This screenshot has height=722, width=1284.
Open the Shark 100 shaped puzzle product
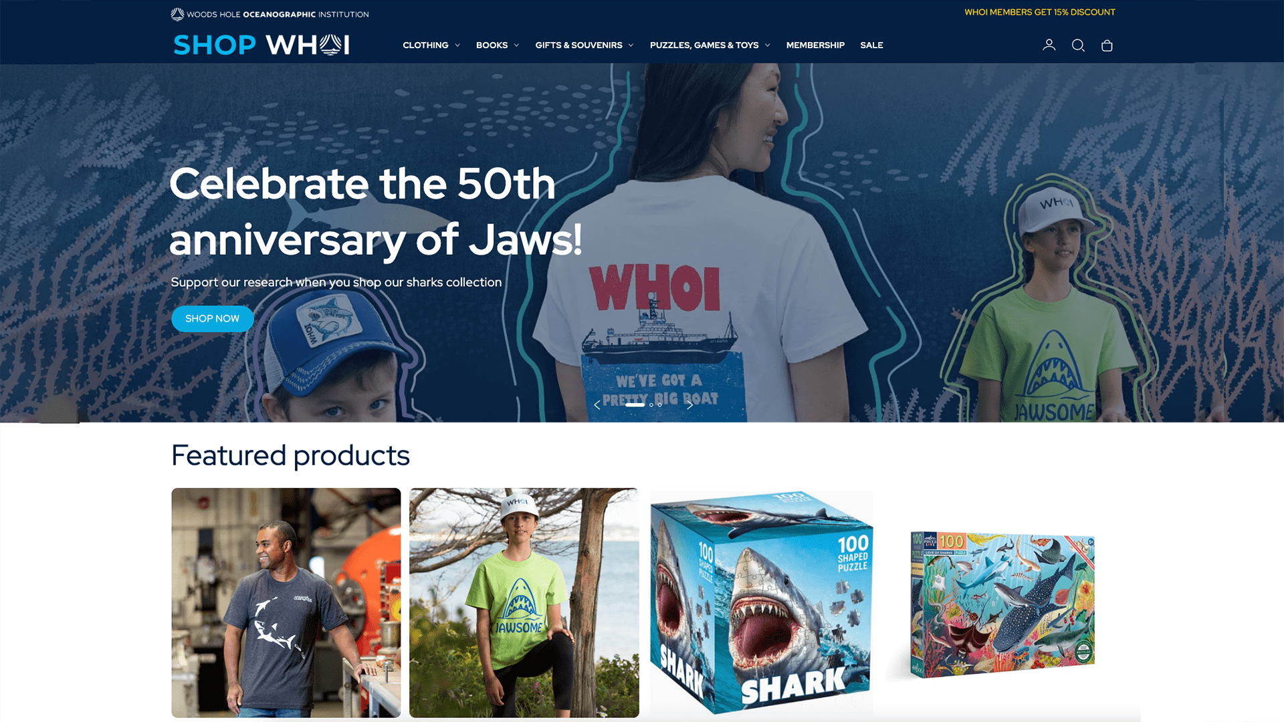(762, 603)
